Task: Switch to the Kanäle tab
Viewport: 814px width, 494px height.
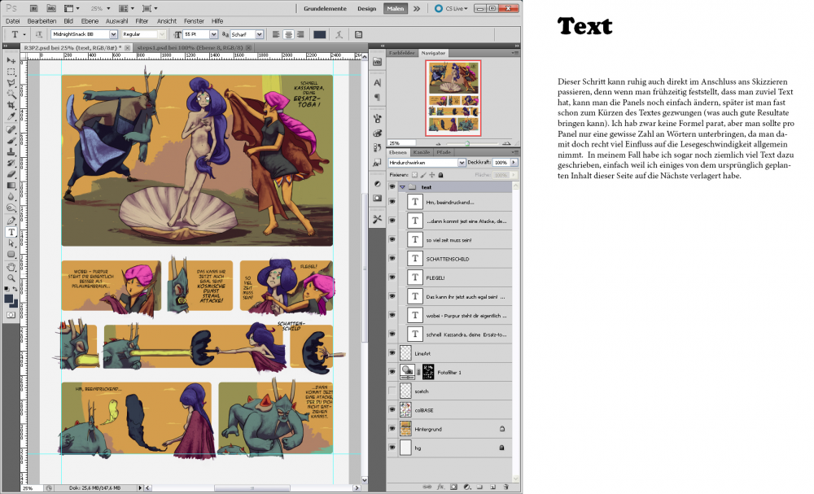Action: [422, 152]
